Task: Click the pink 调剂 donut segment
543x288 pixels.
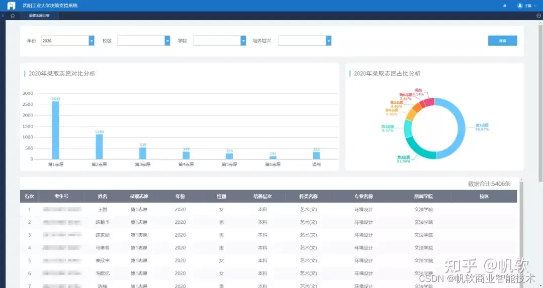Action: tap(429, 102)
